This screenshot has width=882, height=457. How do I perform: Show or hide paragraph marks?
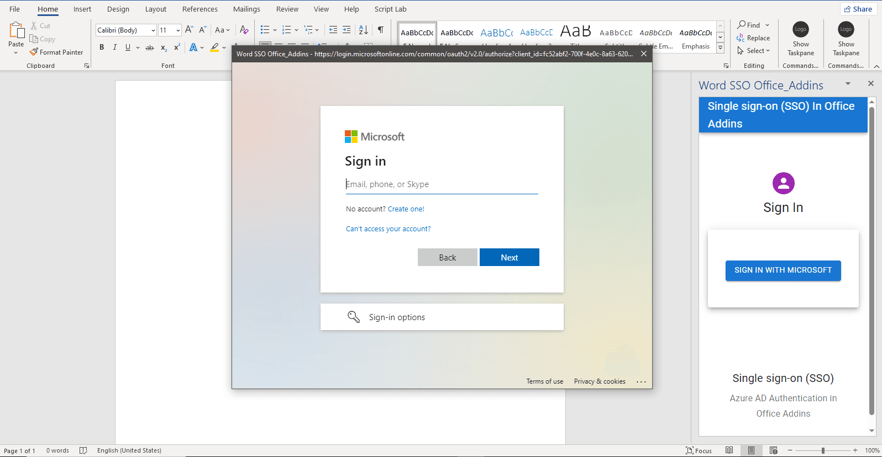(x=381, y=30)
